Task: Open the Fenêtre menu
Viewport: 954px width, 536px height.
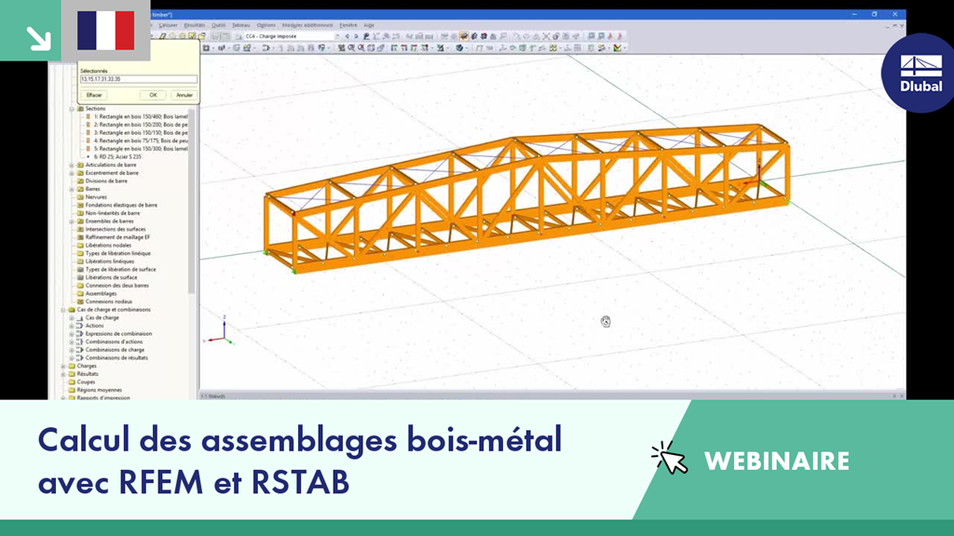Action: click(348, 25)
